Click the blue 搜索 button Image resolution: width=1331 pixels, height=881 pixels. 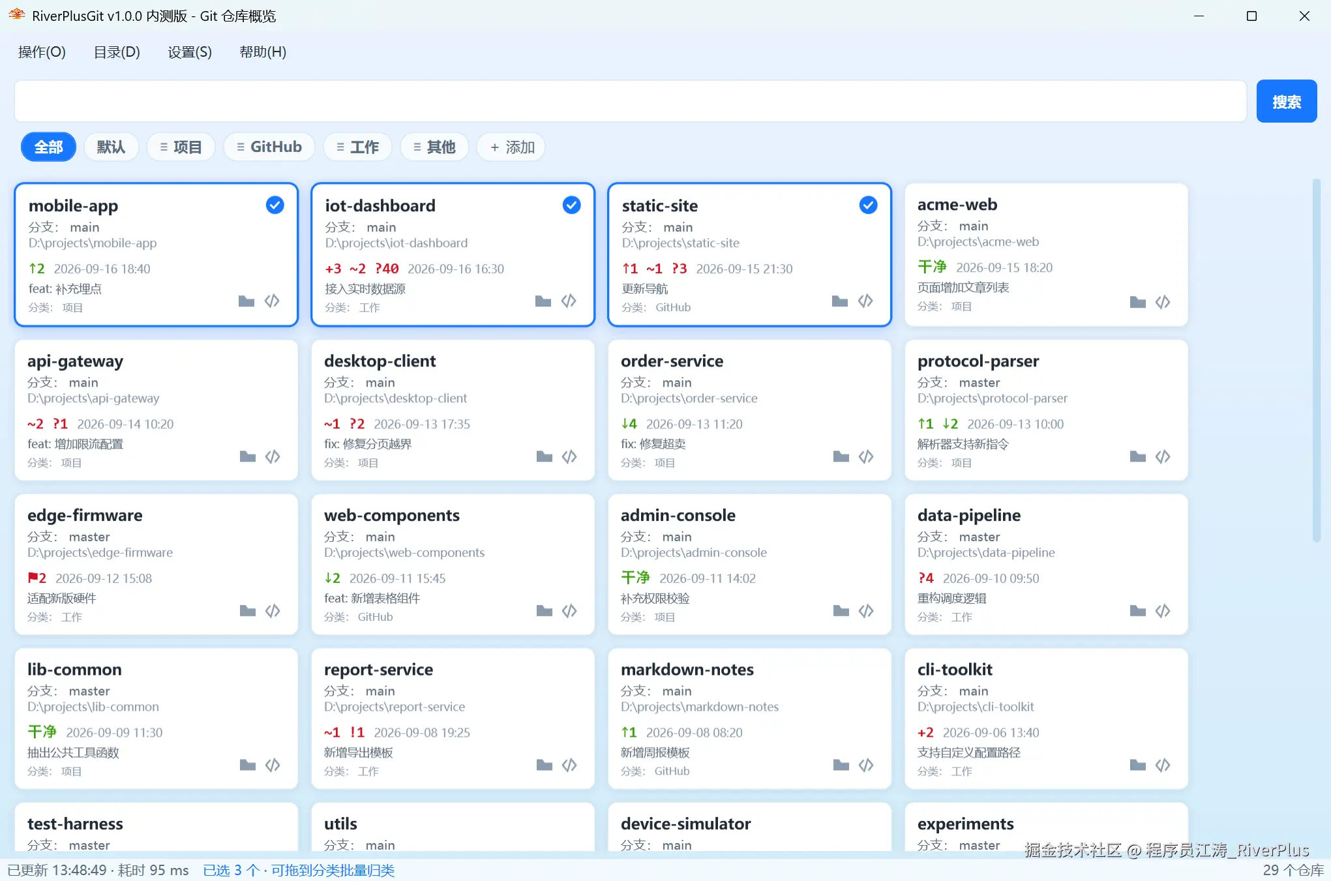click(1287, 102)
